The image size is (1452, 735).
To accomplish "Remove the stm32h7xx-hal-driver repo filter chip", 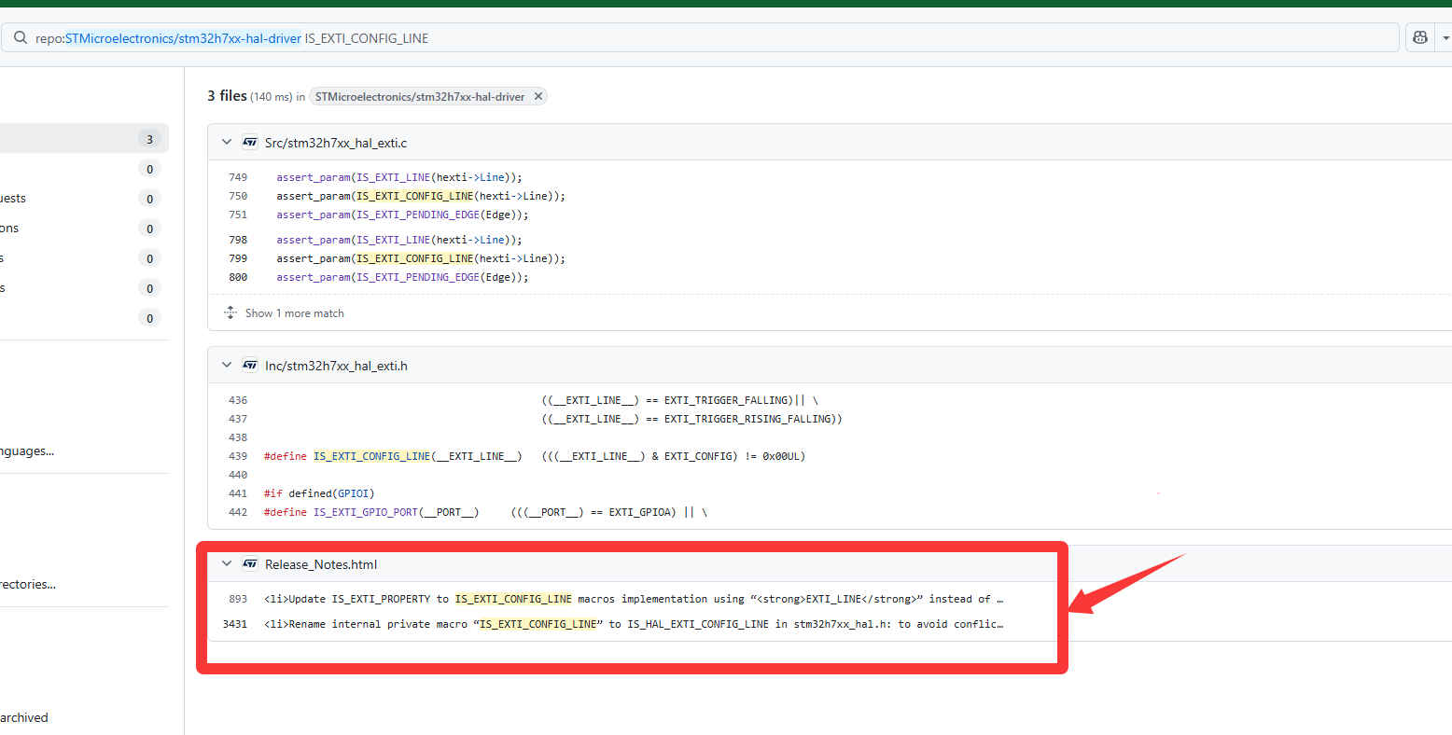I will (x=538, y=97).
